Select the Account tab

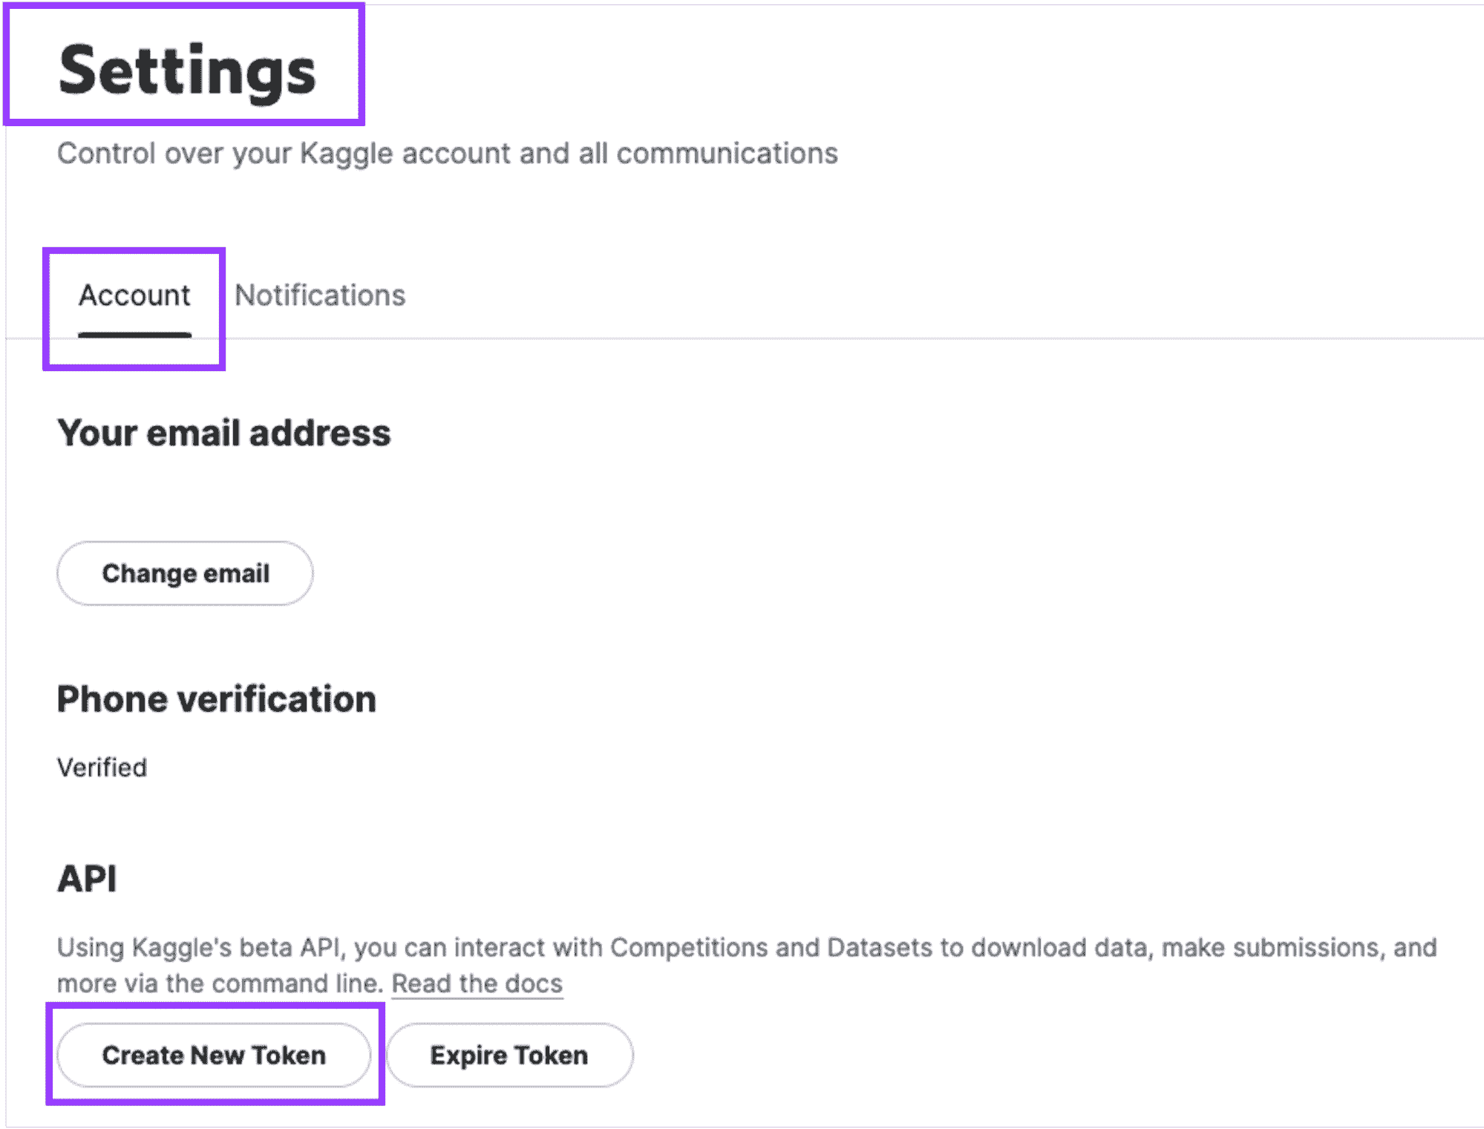[134, 295]
